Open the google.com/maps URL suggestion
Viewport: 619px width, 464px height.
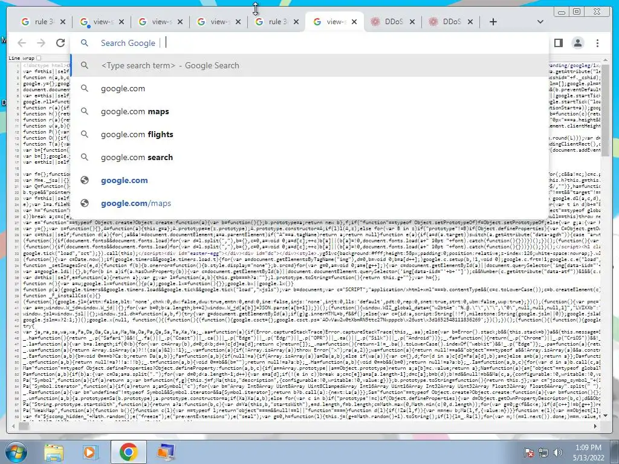click(x=310, y=203)
